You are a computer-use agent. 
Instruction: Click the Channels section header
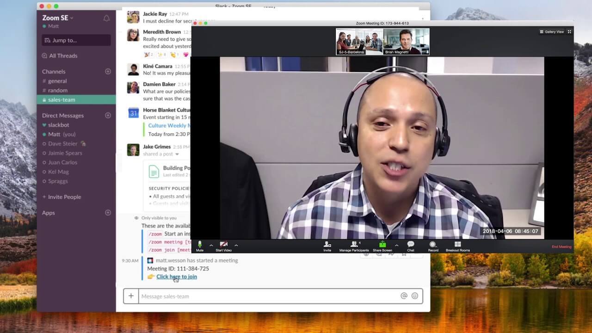pos(54,72)
